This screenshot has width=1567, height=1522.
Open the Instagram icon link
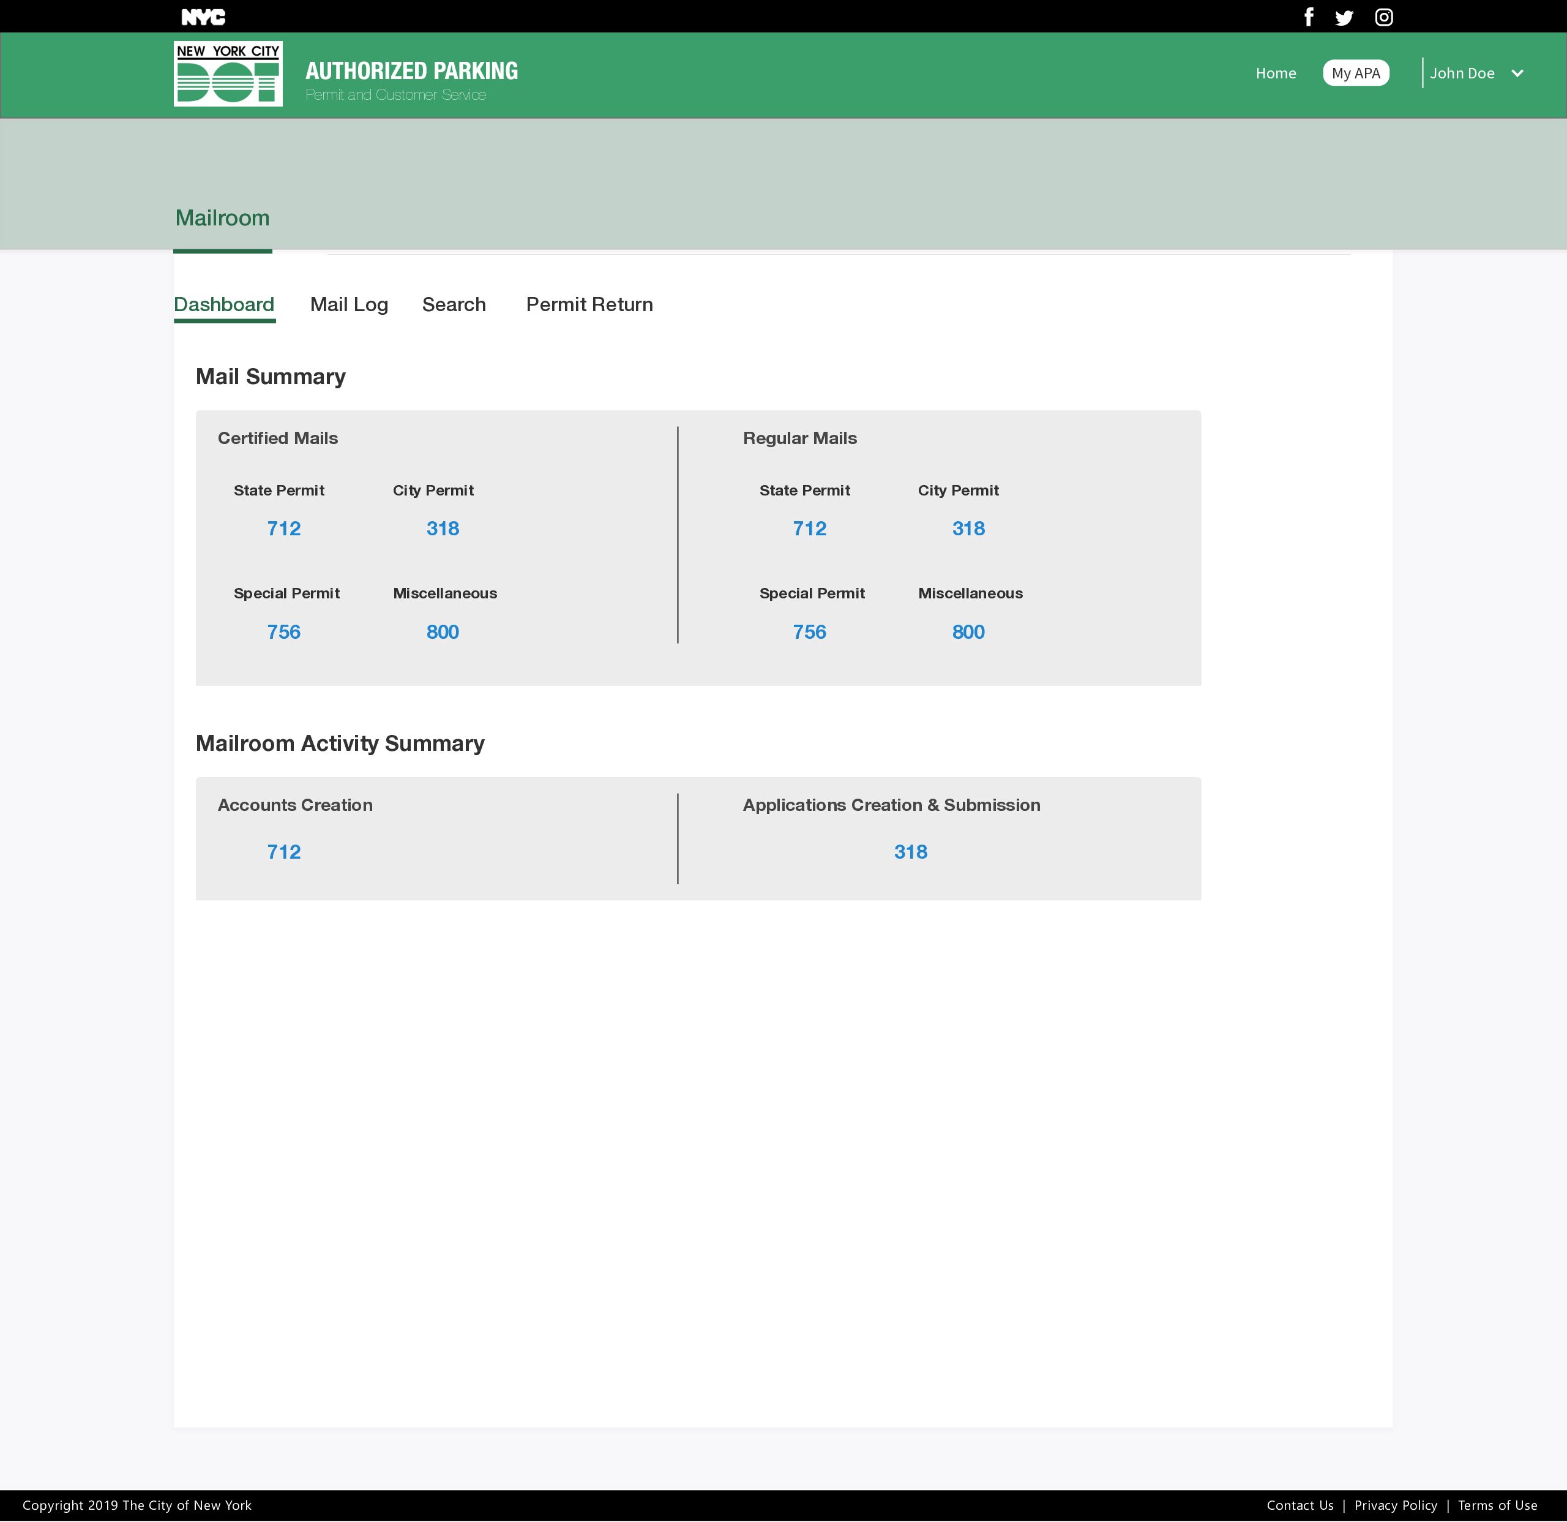pyautogui.click(x=1384, y=18)
